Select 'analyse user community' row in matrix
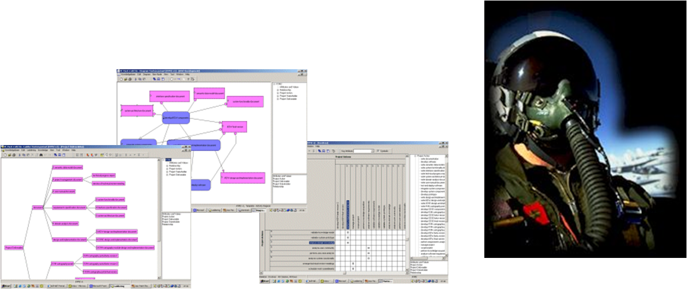The height and width of the screenshot is (289, 687). pyautogui.click(x=303, y=248)
